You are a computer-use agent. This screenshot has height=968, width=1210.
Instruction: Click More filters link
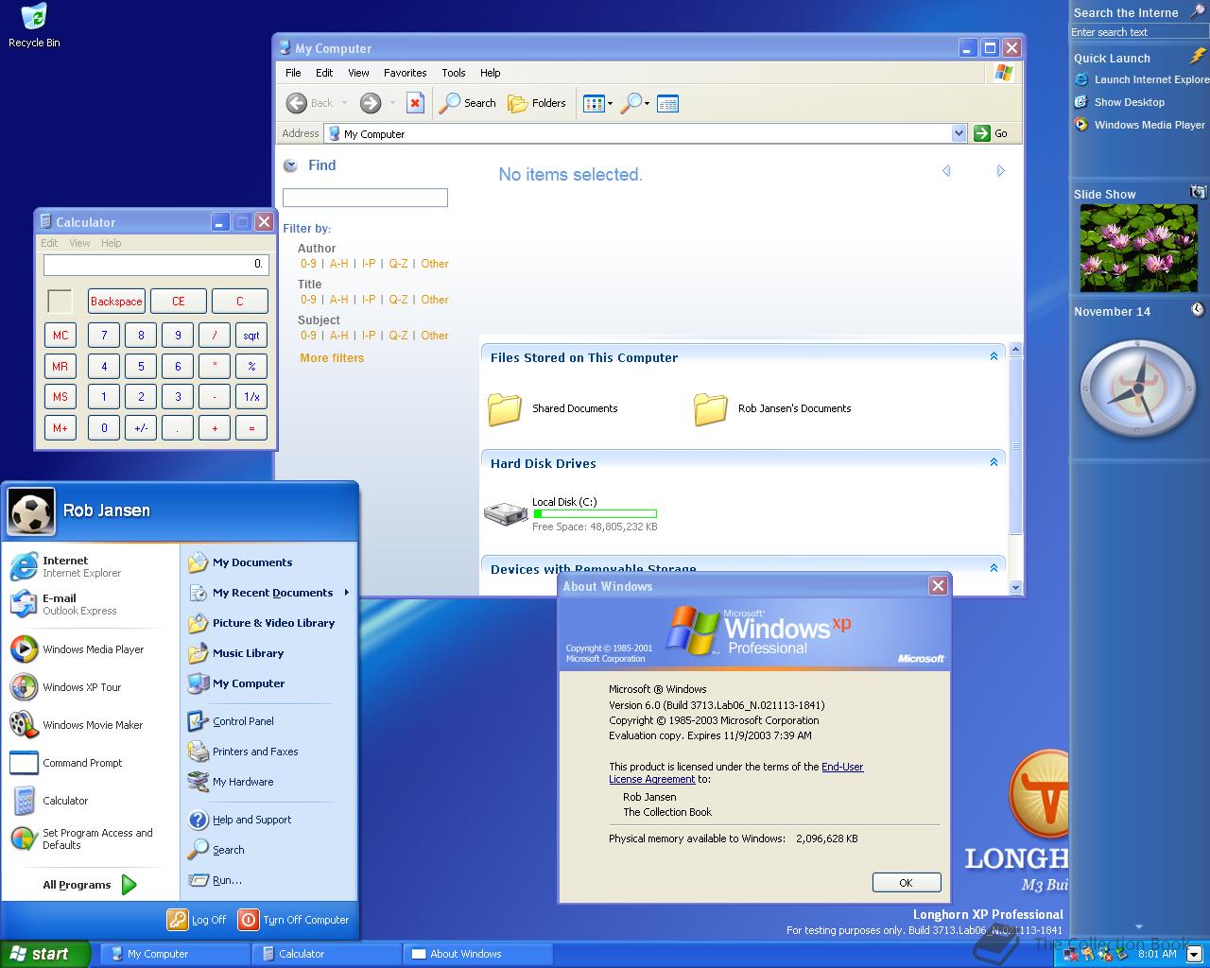332,358
